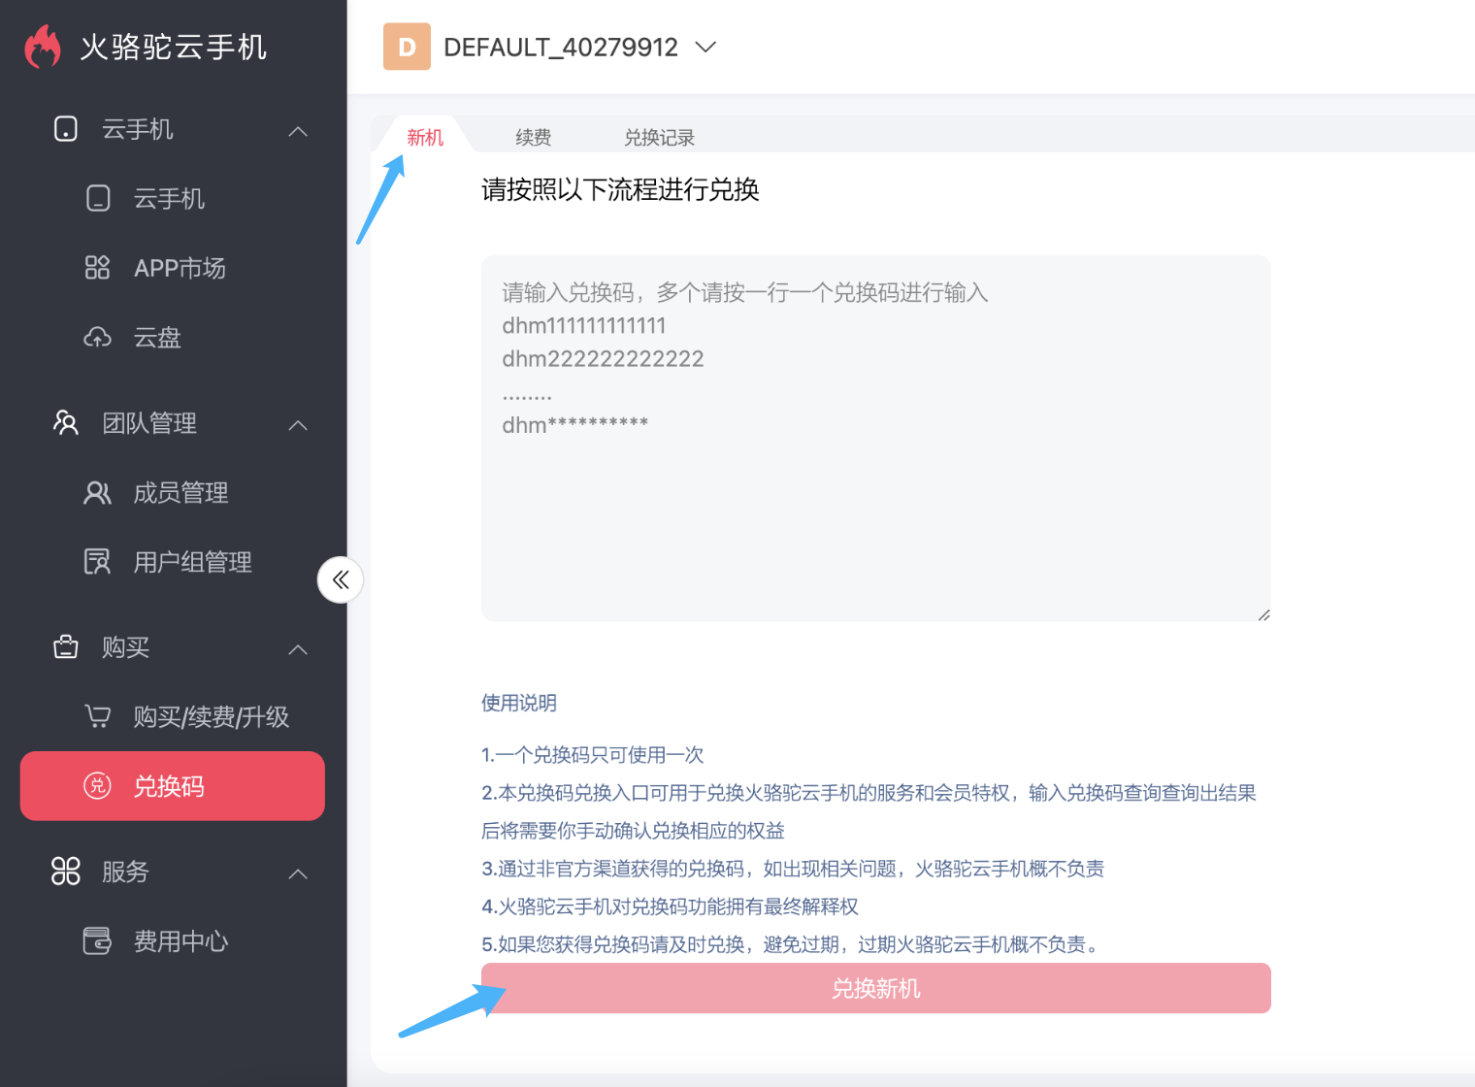Image resolution: width=1475 pixels, height=1087 pixels.
Task: Click the flame logo icon
Action: [x=42, y=47]
